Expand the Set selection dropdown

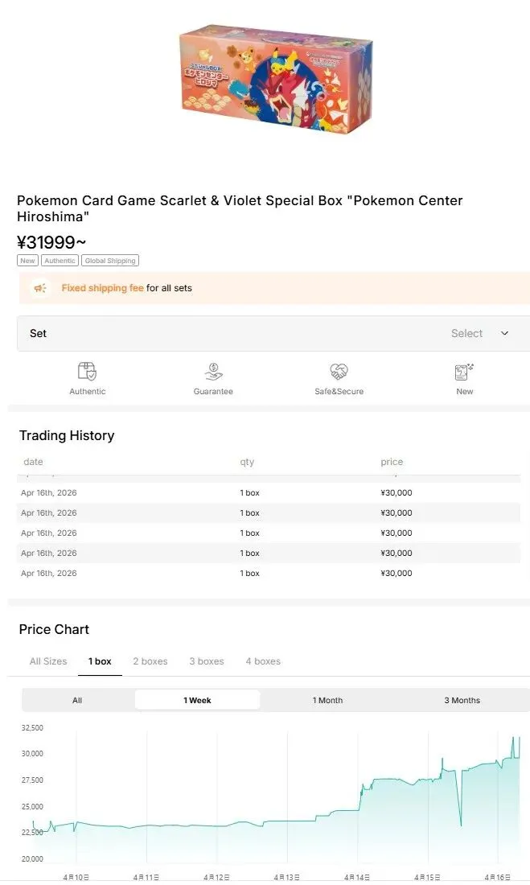click(273, 333)
